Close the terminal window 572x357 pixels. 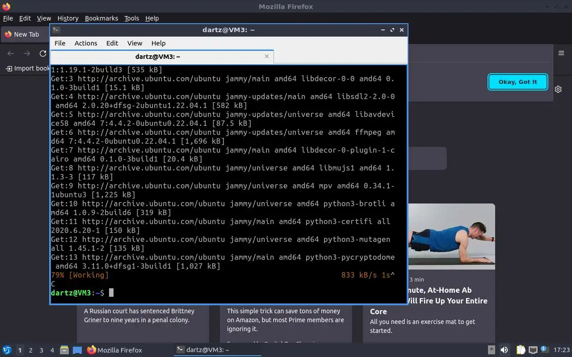point(402,30)
